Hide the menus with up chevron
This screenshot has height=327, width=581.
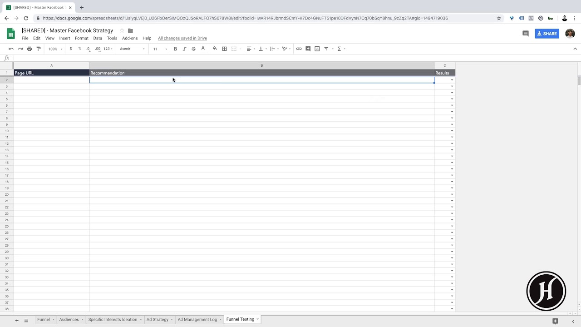tap(575, 49)
